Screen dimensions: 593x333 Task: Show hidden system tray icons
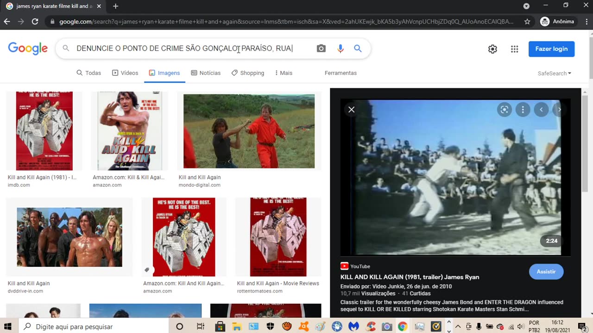[458, 327]
